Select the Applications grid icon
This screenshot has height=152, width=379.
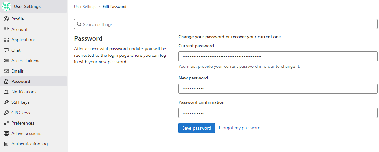click(7, 40)
